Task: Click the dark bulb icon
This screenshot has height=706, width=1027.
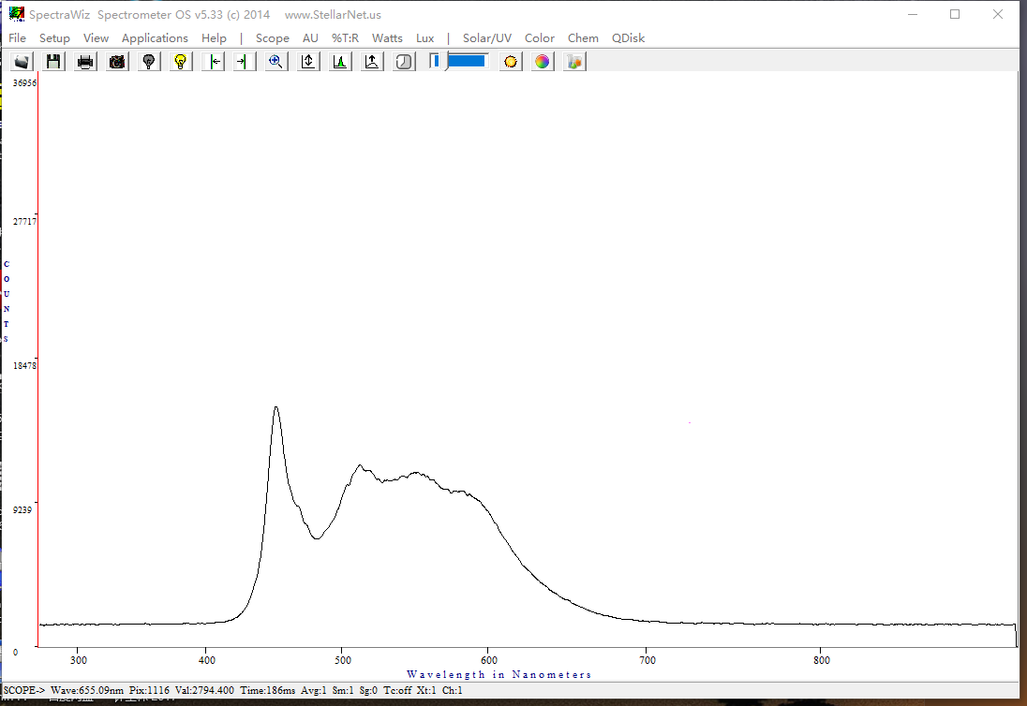Action: [148, 62]
